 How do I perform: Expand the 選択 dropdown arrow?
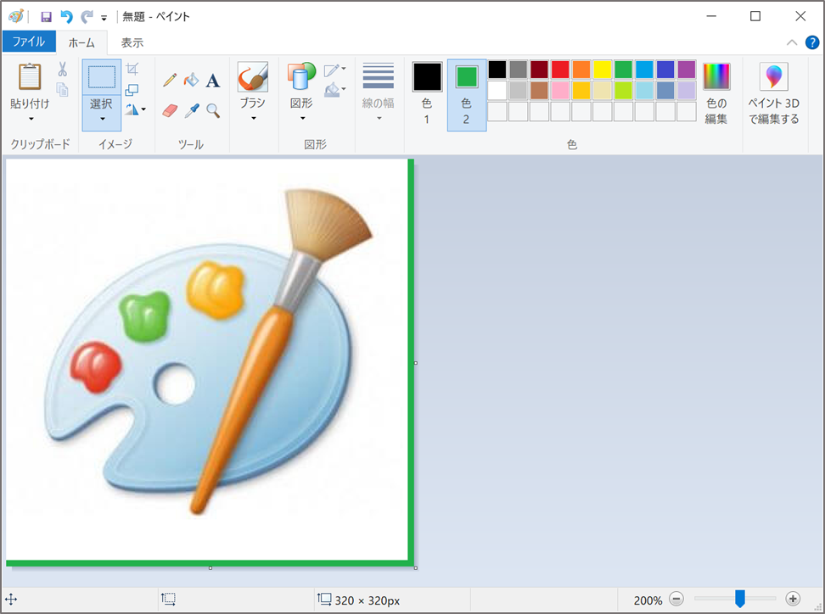[x=102, y=119]
